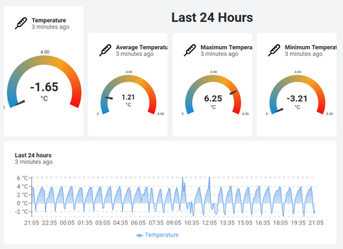Click the Last 24 hours chart title
The width and height of the screenshot is (343, 249).
click(x=33, y=156)
